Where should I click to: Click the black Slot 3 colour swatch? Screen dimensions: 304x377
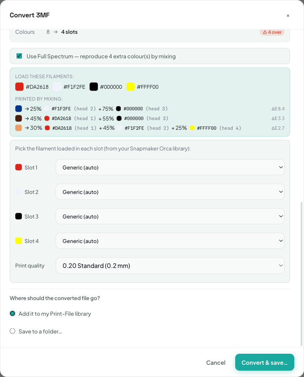19,216
